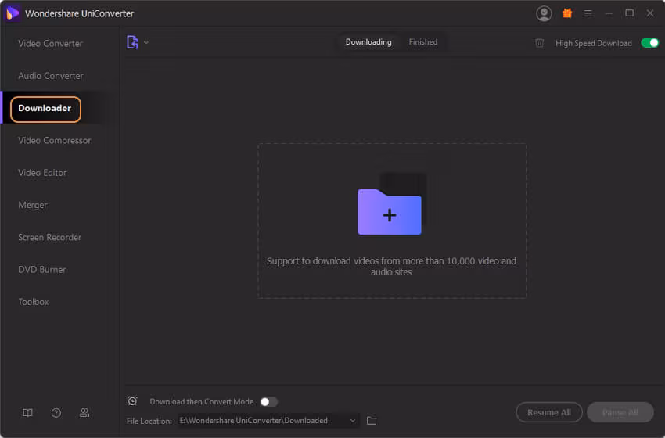The height and width of the screenshot is (438, 665).
Task: Open Video Compressor in the sidebar
Action: [x=54, y=140]
